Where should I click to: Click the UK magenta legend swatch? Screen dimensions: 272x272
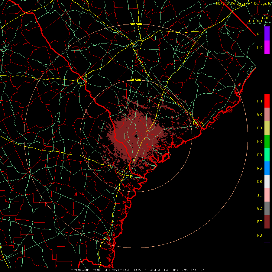click(267, 47)
